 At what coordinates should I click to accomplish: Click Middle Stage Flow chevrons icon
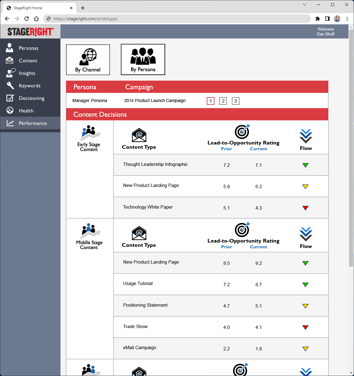[x=306, y=234]
